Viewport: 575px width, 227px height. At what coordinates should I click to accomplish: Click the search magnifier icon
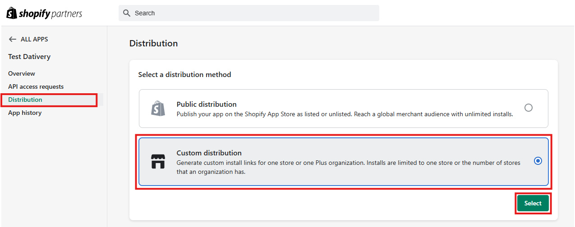coord(127,13)
